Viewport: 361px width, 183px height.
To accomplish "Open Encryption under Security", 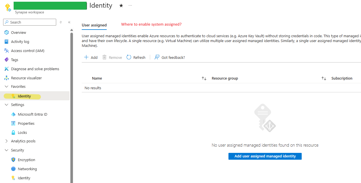I will pyautogui.click(x=26, y=160).
